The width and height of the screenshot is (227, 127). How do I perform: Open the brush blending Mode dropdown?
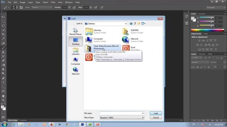pos(42,7)
